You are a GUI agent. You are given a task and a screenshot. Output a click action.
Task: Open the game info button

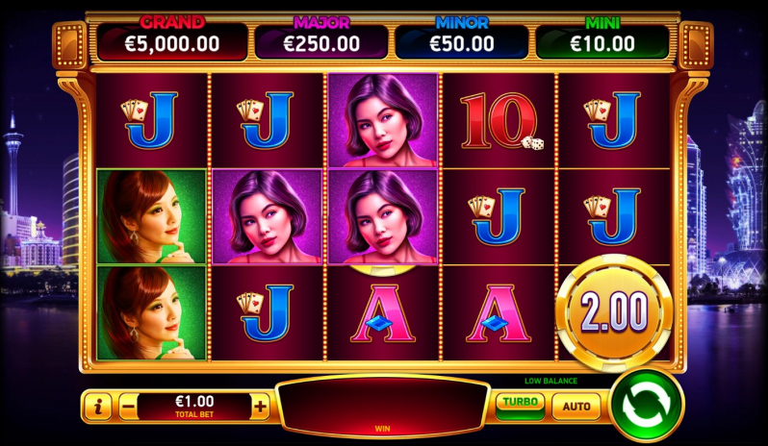pos(98,407)
